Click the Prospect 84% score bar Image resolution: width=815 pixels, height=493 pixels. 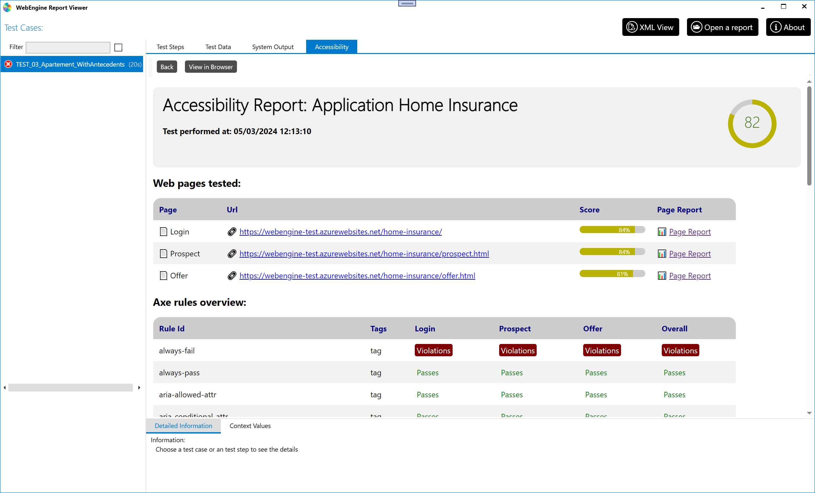tap(612, 252)
